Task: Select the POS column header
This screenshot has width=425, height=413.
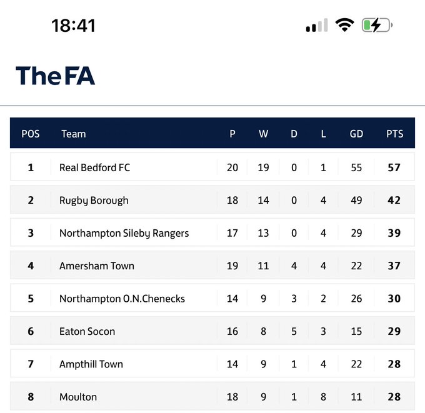Action: pyautogui.click(x=31, y=134)
